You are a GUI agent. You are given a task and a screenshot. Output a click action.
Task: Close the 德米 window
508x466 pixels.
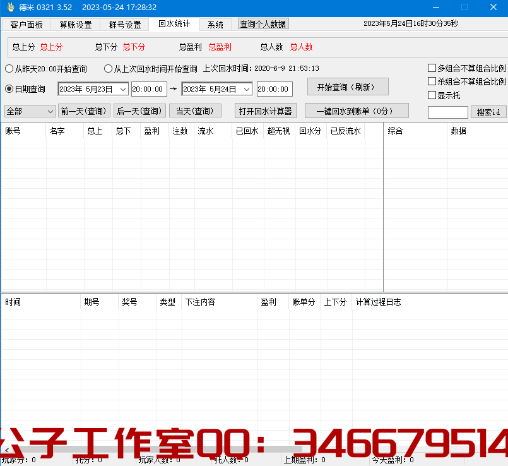[493, 7]
